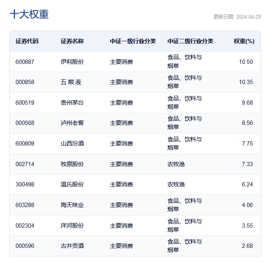Click weight value 2.68
277x265 pixels.
point(247,246)
